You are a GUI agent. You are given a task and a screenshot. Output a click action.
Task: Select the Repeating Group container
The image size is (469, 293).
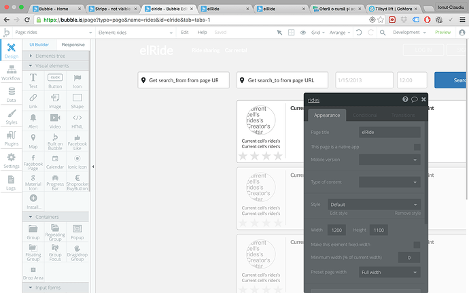click(x=55, y=232)
